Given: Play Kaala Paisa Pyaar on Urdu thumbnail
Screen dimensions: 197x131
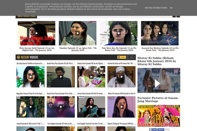Looking at the screenshot, I should [x=61, y=107].
